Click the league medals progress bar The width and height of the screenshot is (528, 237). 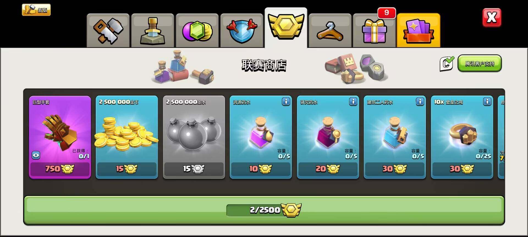click(x=264, y=210)
